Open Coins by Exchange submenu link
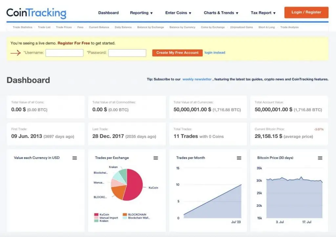The width and height of the screenshot is (336, 237). (x=213, y=27)
